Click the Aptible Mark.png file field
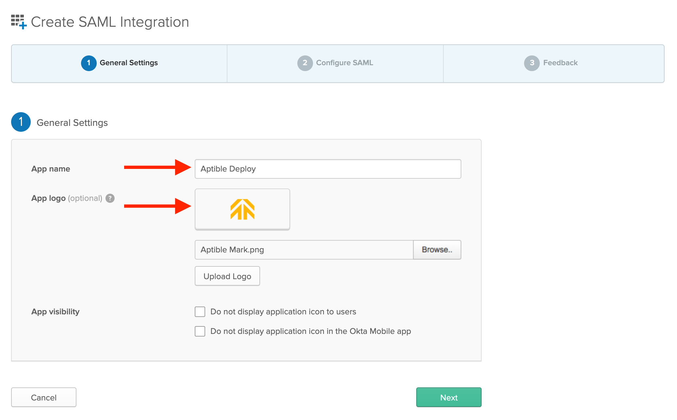This screenshot has width=677, height=420. [304, 250]
